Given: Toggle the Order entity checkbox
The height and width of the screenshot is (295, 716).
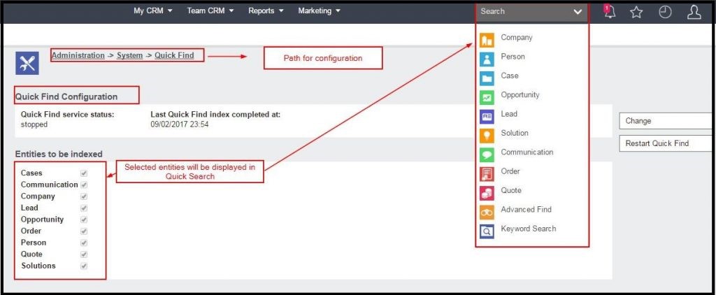Looking at the screenshot, I should pos(84,231).
